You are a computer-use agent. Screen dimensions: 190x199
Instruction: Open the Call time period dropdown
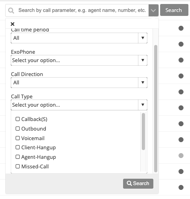click(x=79, y=38)
